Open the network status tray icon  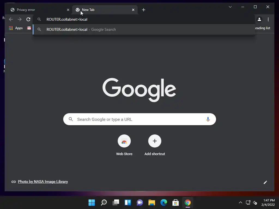tap(248, 202)
